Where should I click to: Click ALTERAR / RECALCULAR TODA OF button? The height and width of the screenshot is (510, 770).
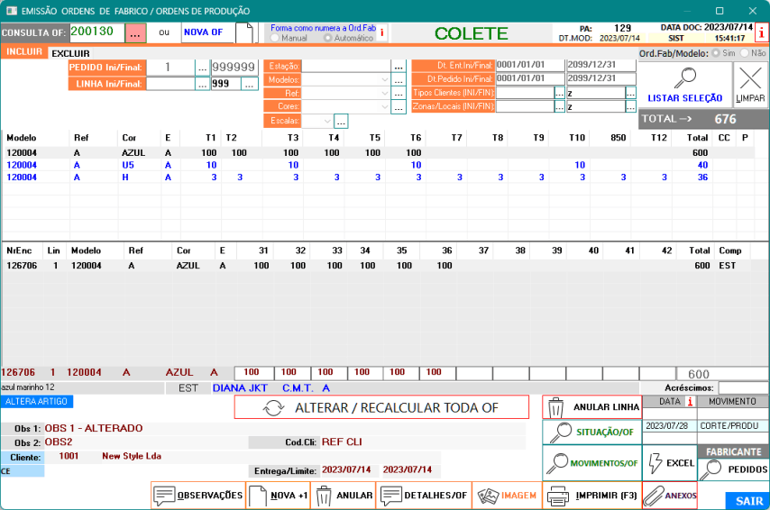click(381, 407)
